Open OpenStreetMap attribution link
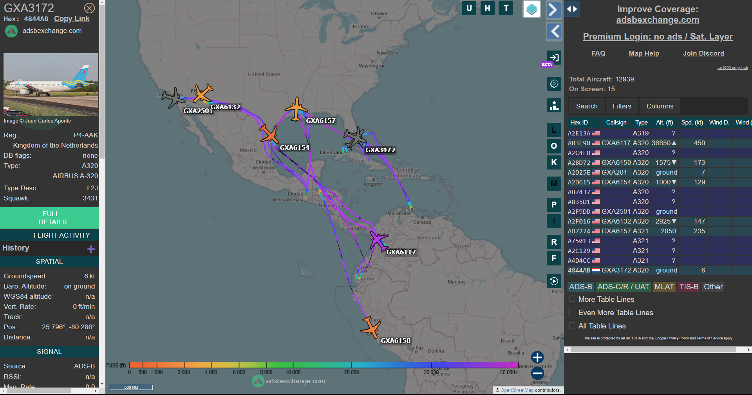 click(x=517, y=390)
